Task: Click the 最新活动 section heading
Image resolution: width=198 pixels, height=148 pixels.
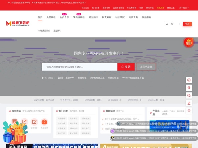Action: coord(110,111)
